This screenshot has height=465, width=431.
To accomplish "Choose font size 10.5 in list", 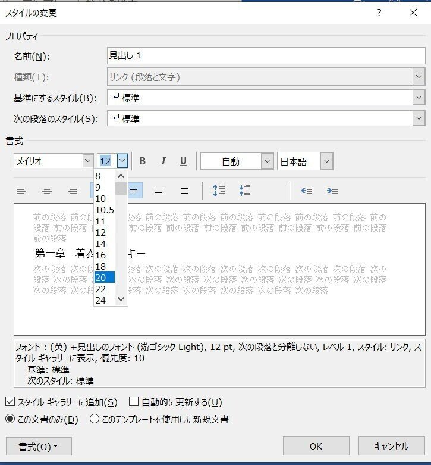I will pos(105,210).
